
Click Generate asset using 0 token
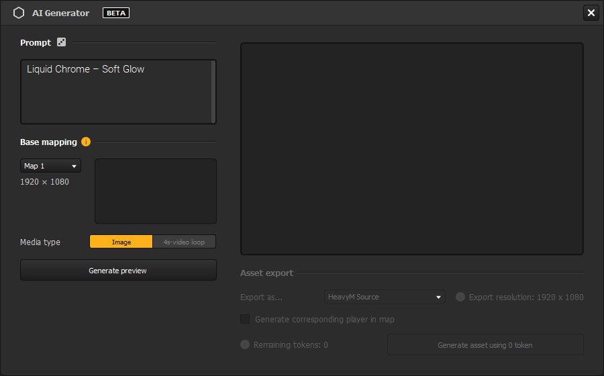coord(485,345)
